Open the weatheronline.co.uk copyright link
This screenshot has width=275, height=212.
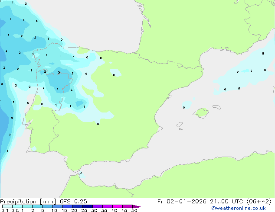pyautogui.click(x=238, y=208)
